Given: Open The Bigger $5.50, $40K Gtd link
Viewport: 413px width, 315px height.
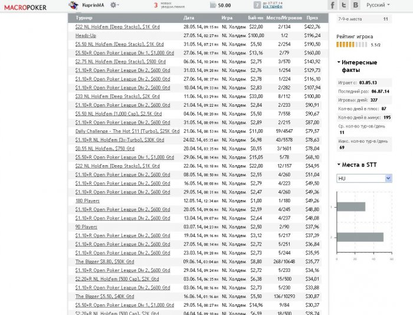Looking at the screenshot, I should (x=104, y=296).
